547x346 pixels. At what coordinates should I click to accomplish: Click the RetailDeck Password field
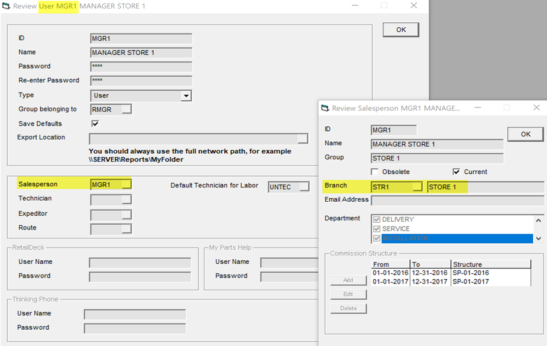coord(140,277)
